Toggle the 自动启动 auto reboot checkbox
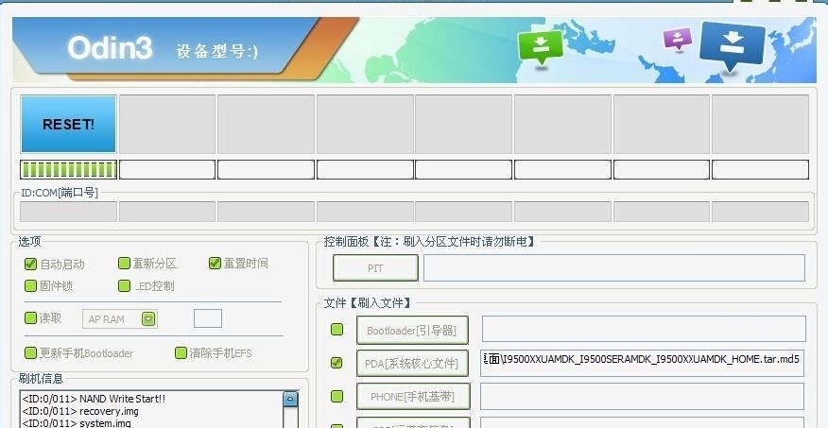 point(30,264)
